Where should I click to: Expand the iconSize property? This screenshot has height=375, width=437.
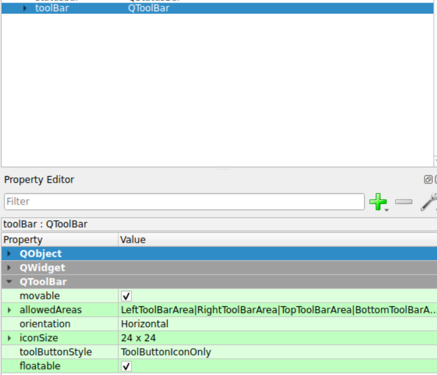click(9, 338)
